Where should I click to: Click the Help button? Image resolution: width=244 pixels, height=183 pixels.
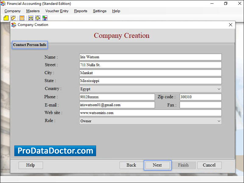coord(30,165)
